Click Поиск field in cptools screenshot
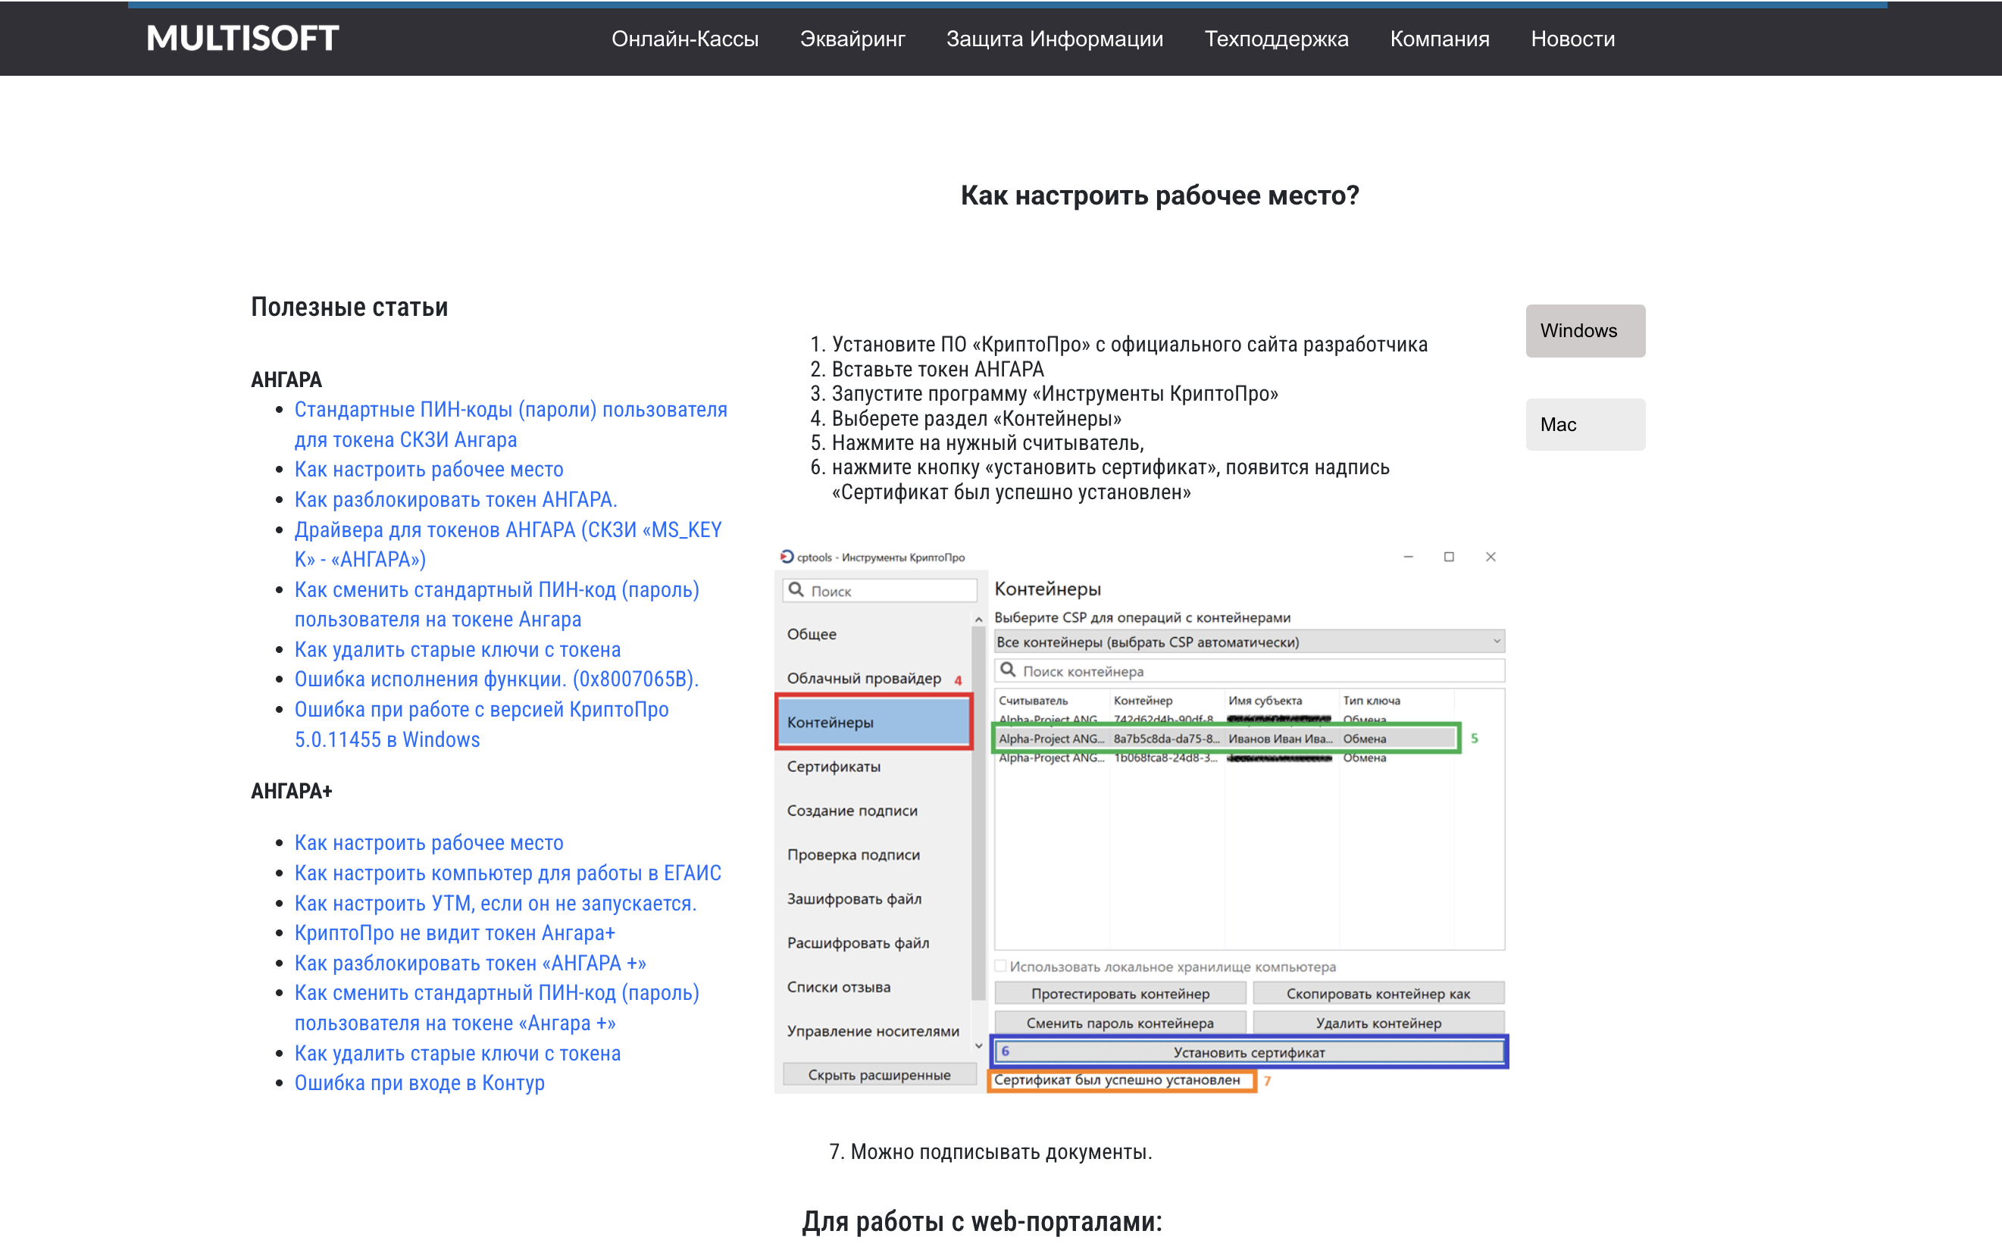The height and width of the screenshot is (1259, 2002). [x=880, y=591]
